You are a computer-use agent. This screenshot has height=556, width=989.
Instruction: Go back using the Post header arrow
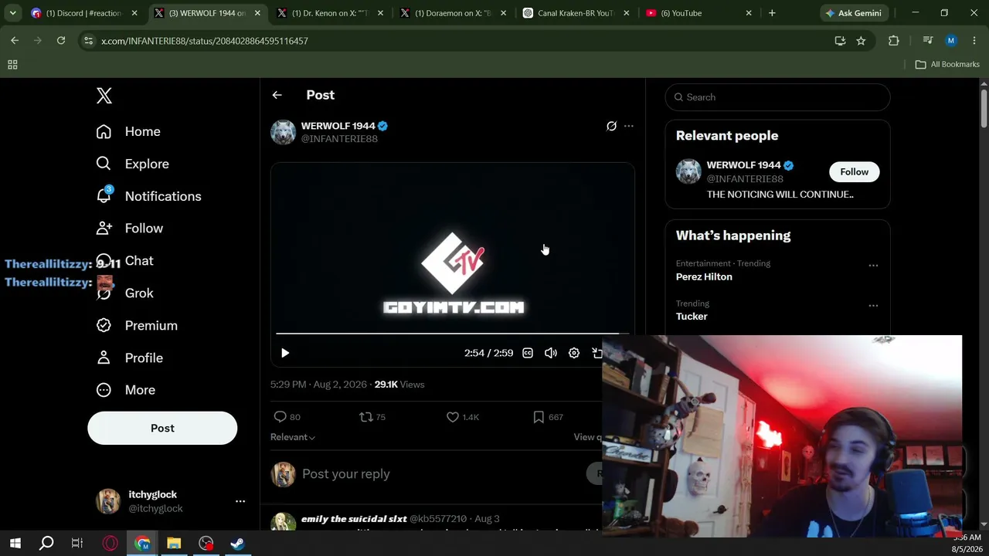(x=277, y=95)
